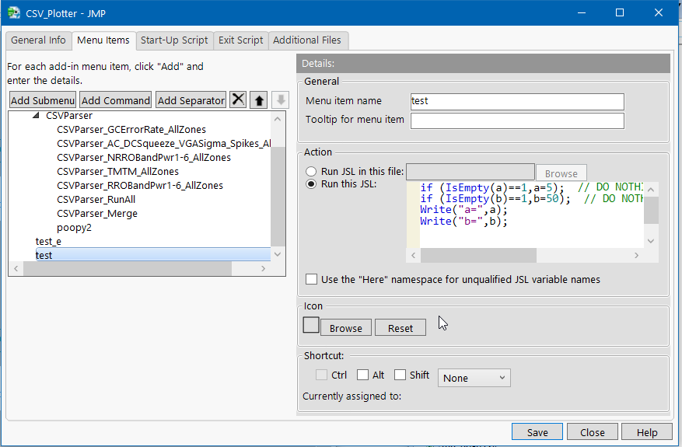This screenshot has width=682, height=447.
Task: Click script editor horizontal scroll left arrow
Action: point(413,255)
